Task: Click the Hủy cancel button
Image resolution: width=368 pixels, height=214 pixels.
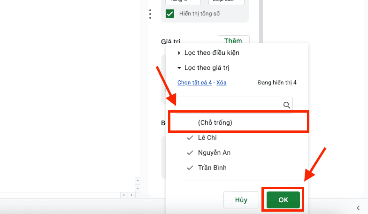Action: pos(241,200)
